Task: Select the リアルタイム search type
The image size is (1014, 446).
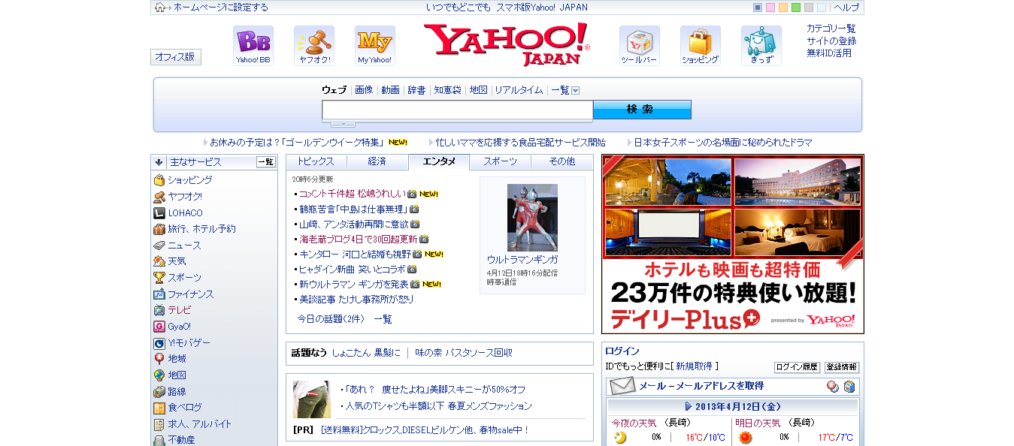Action: pyautogui.click(x=519, y=90)
